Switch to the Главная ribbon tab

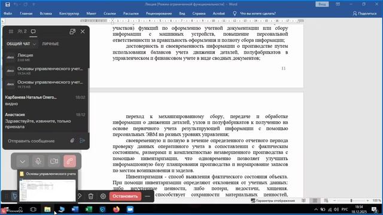(x=26, y=13)
